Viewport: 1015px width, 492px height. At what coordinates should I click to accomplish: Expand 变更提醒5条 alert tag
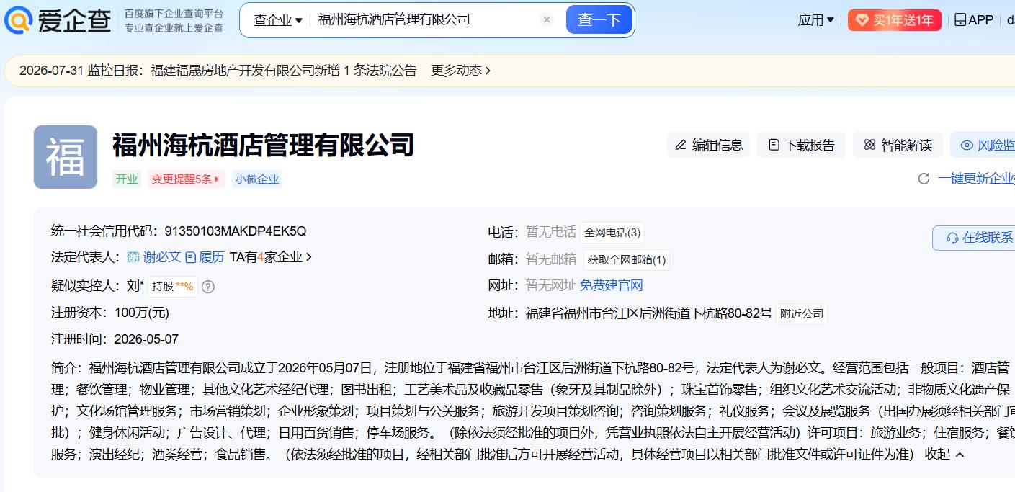coord(186,179)
